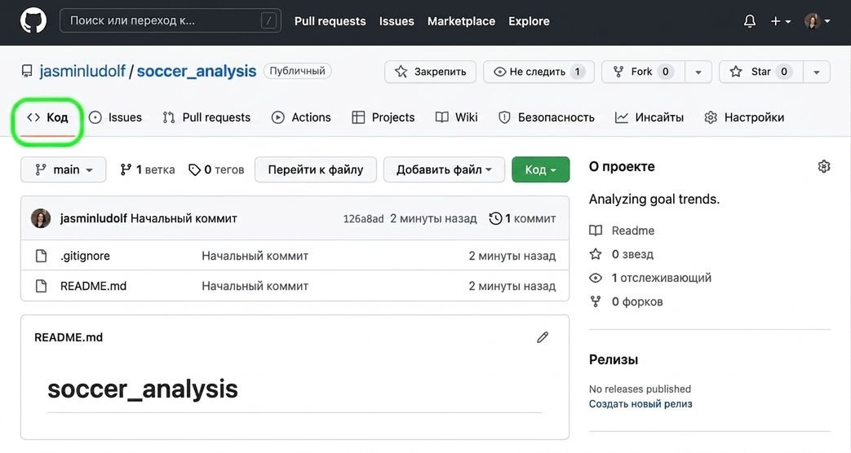This screenshot has width=851, height=453.
Task: Open the README.md file in file list
Action: 93,286
